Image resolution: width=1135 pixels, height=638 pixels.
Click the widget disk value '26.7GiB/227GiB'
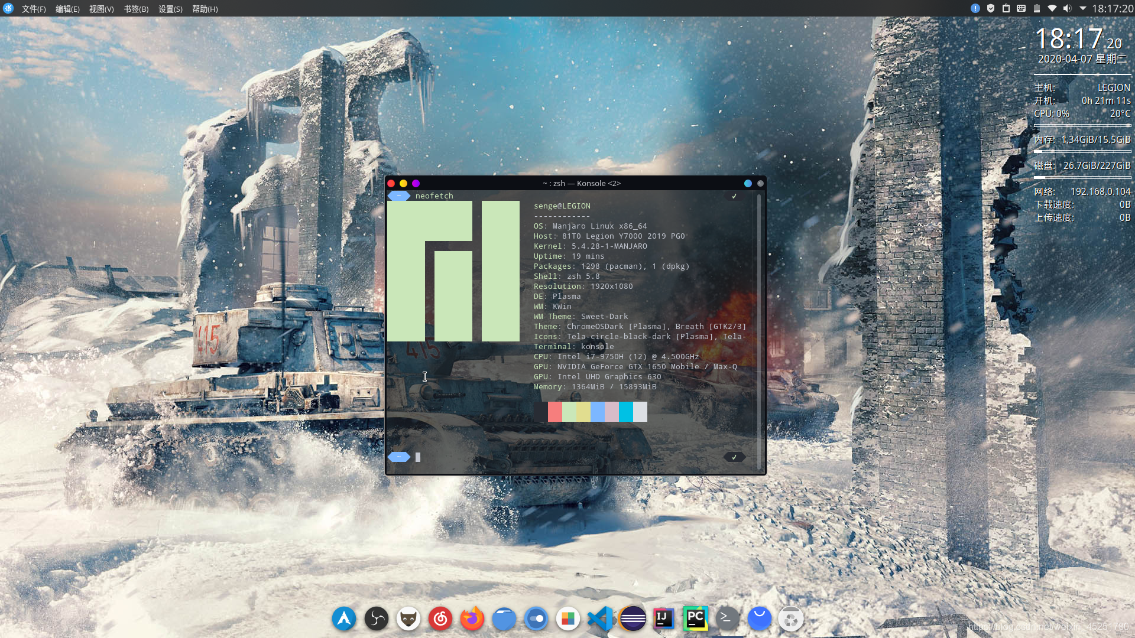[1097, 165]
